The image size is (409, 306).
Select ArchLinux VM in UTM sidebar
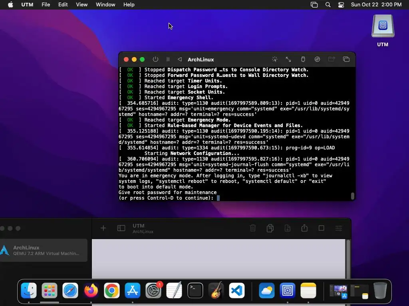click(x=44, y=250)
